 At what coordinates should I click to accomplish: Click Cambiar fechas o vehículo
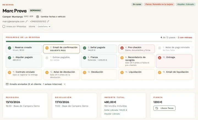pos(53,17)
